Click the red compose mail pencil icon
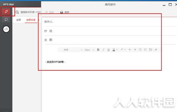The width and height of the screenshot is (177, 112). point(6,12)
